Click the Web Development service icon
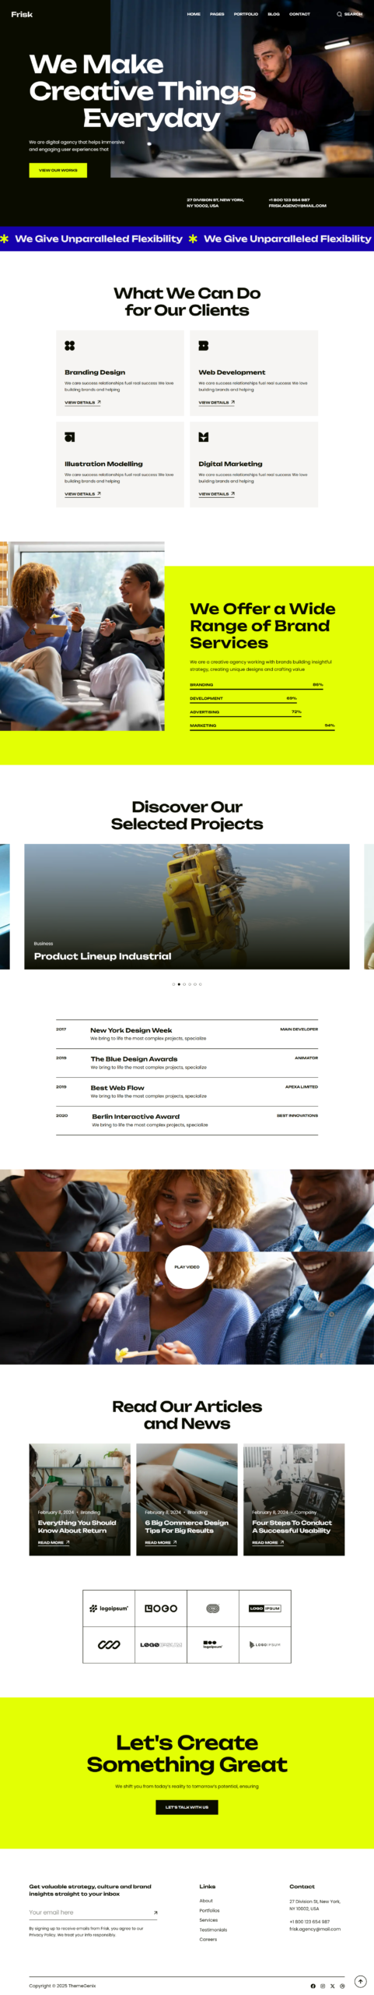Image resolution: width=374 pixels, height=1995 pixels. tap(204, 345)
